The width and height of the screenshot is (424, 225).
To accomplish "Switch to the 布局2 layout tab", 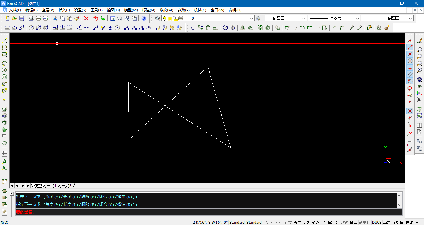I will pyautogui.click(x=66, y=186).
